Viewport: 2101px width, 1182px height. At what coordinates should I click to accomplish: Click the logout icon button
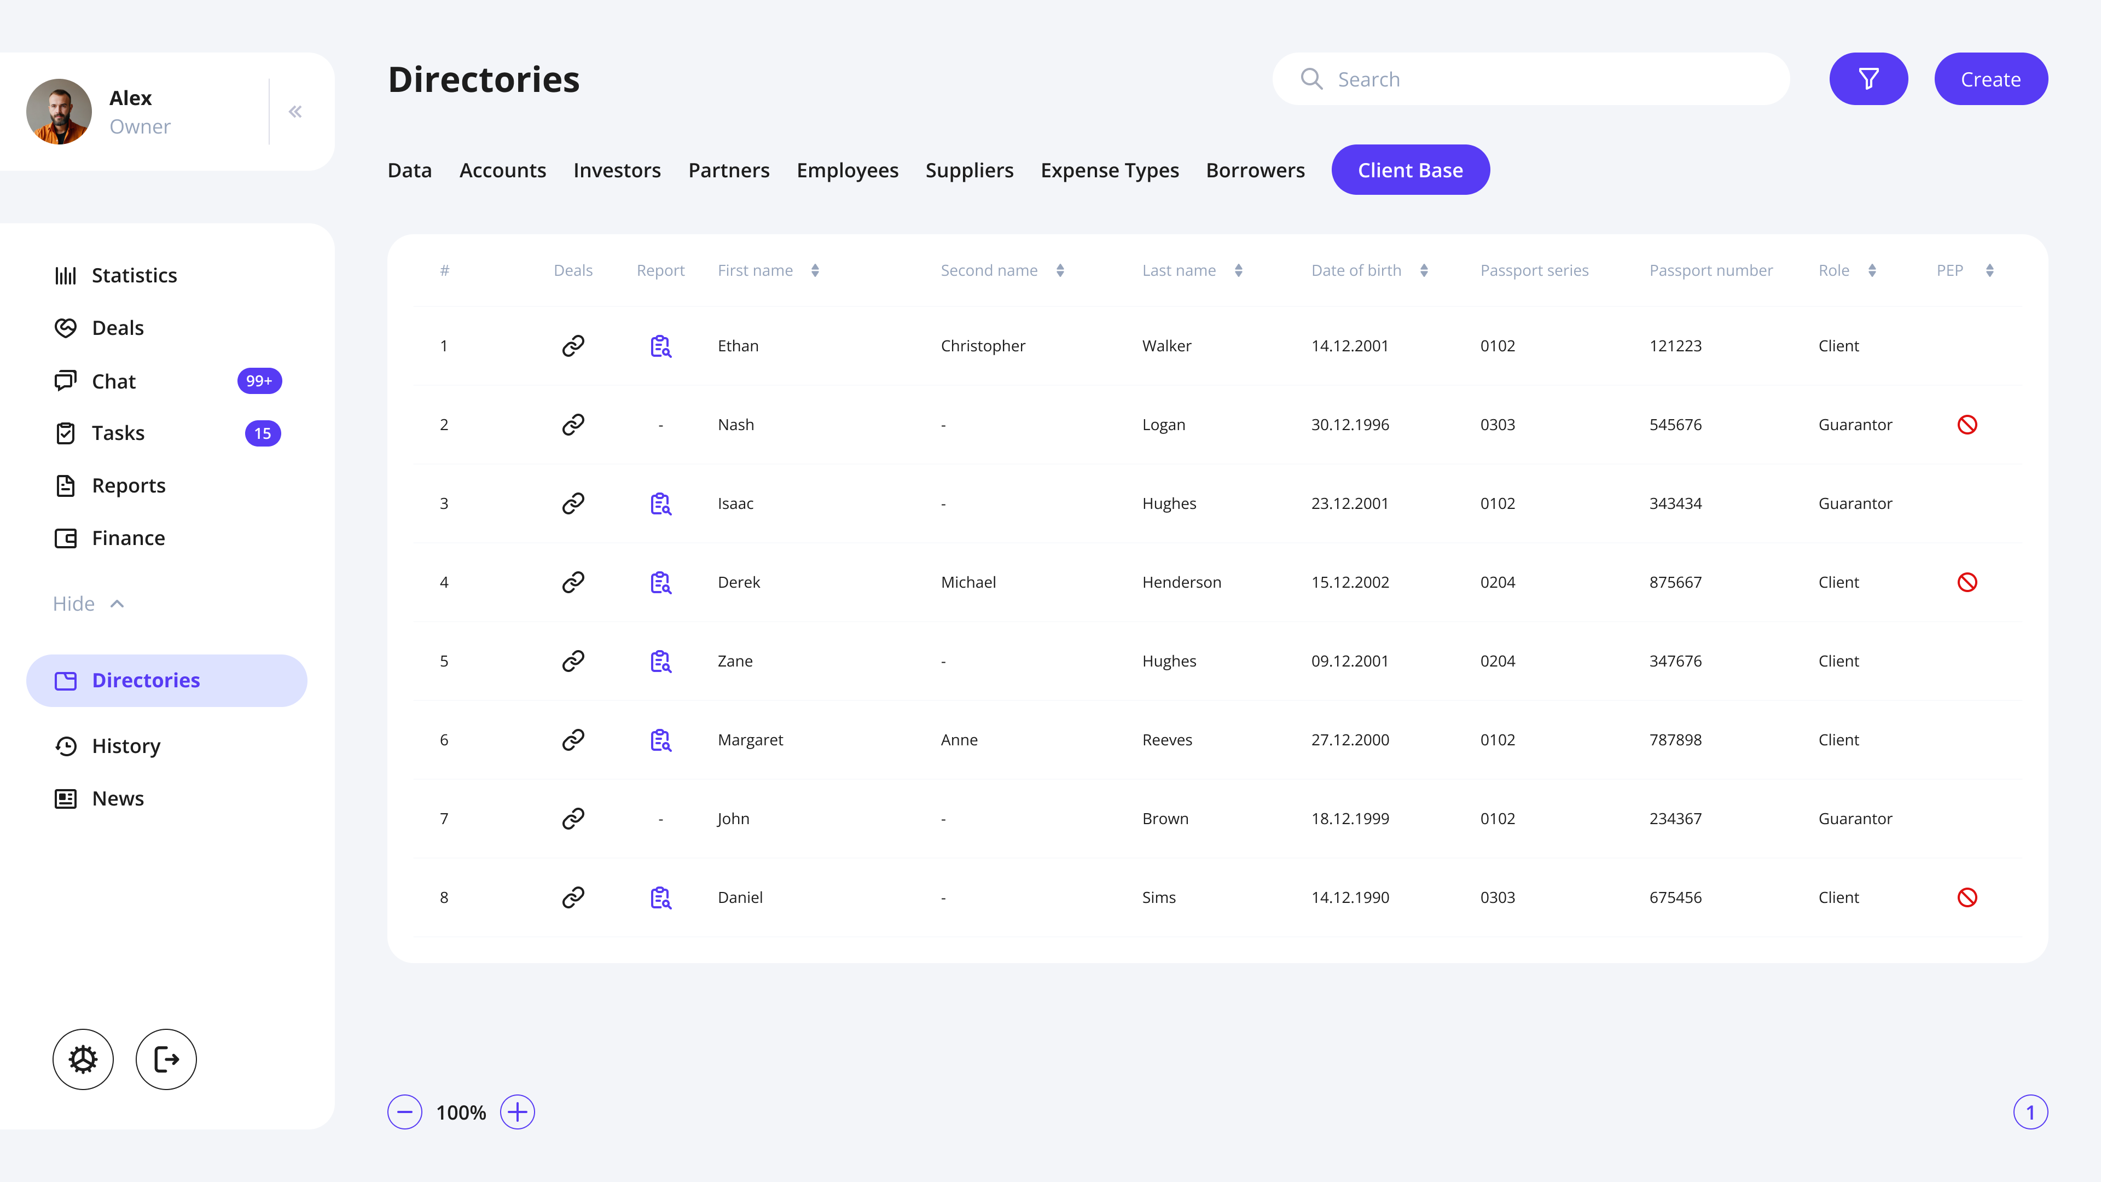coord(166,1059)
